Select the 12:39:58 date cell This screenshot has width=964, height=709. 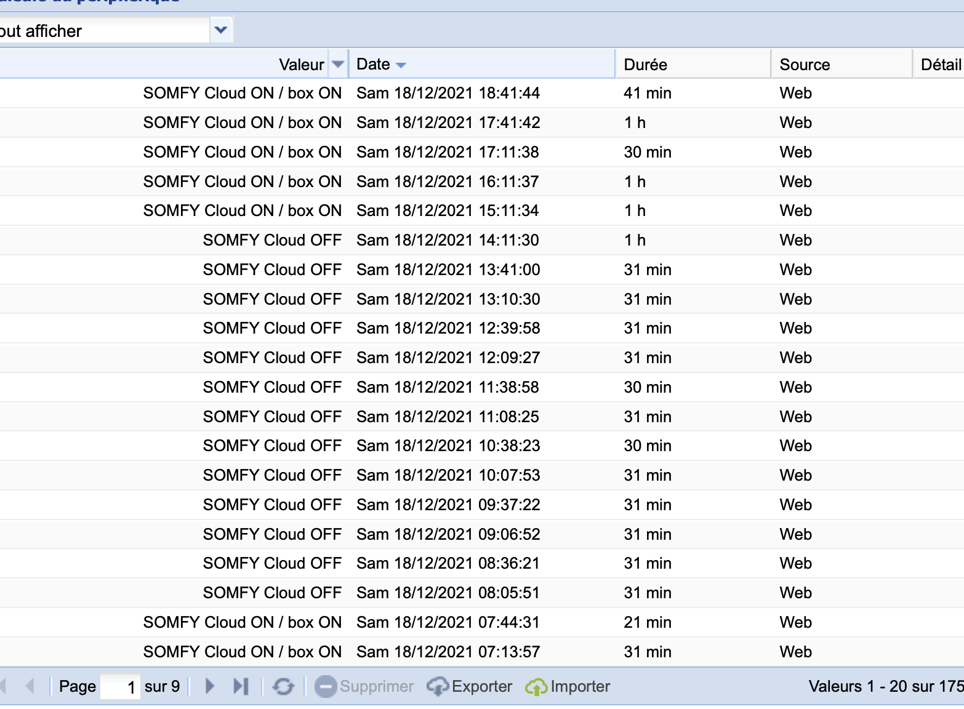coord(448,328)
